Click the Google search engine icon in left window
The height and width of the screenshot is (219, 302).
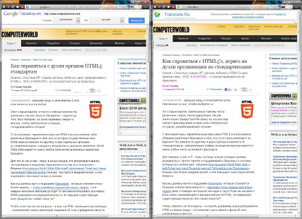tap(129, 7)
